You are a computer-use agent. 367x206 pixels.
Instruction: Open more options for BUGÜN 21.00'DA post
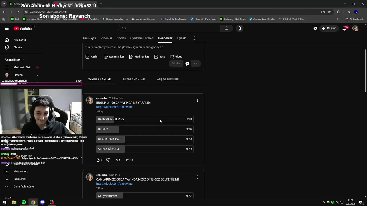pyautogui.click(x=197, y=100)
